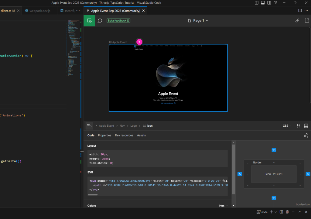Screen dimensions: 311x219
Task: Toggle the primary side bar layout
Action: [257, 3]
